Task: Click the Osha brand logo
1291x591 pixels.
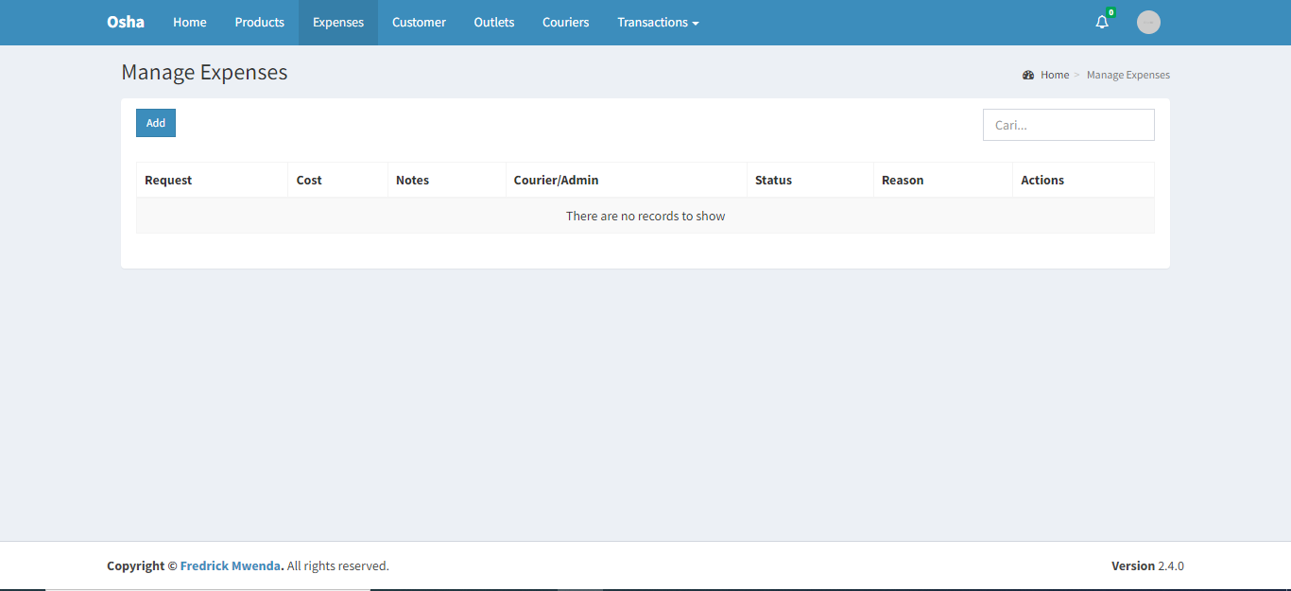Action: point(126,22)
